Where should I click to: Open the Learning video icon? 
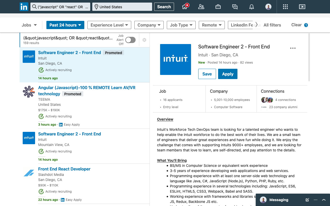pyautogui.click(x=302, y=7)
